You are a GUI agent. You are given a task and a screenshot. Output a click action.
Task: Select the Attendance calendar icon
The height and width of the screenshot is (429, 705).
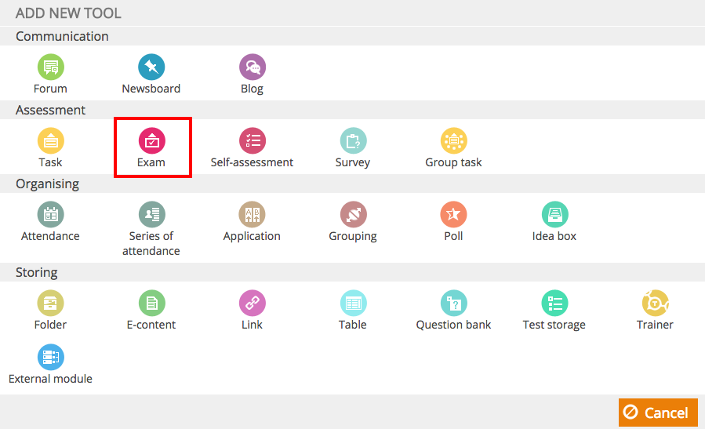[50, 215]
